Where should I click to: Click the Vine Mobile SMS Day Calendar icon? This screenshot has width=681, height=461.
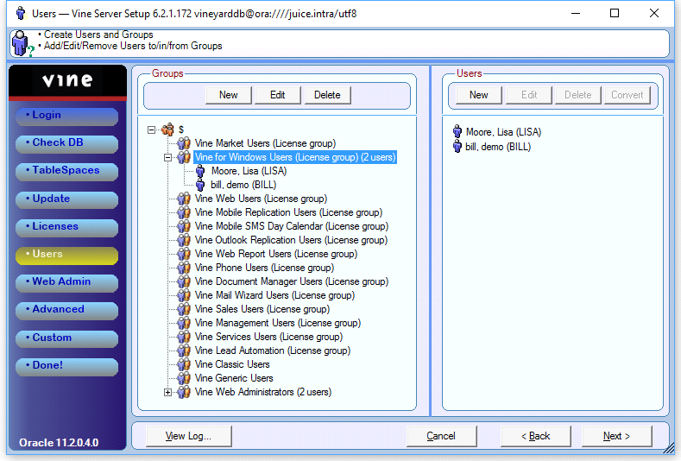(184, 226)
